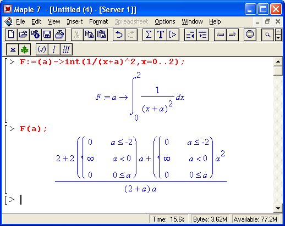Click the input line F:=(a)->int(1/(x+a)^2,x=0..2);

click(102, 62)
